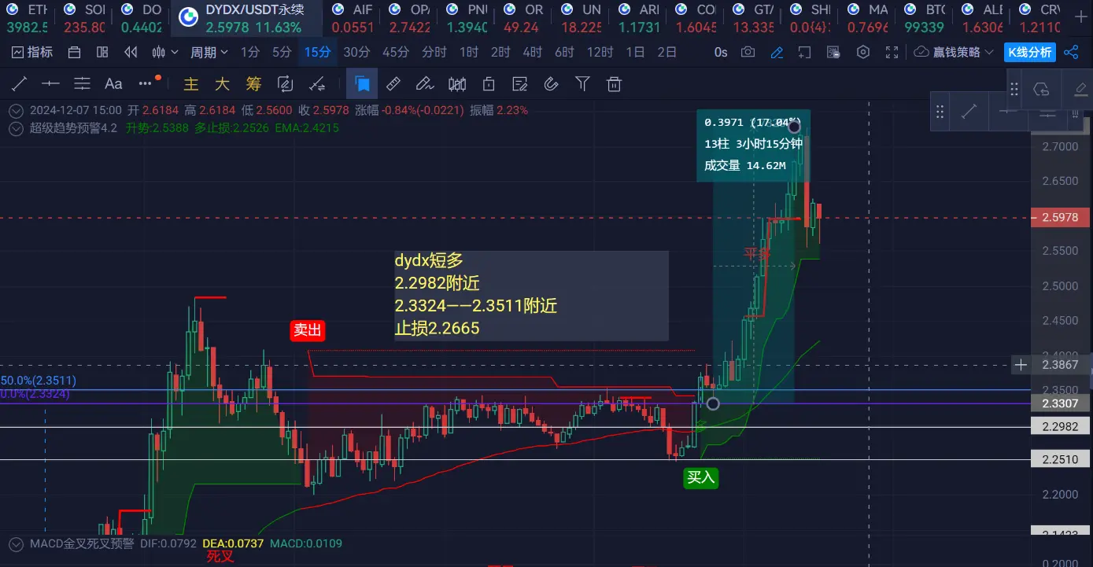Enter fullscreen chart mode
Screen dimensions: 1093x567
coord(892,53)
